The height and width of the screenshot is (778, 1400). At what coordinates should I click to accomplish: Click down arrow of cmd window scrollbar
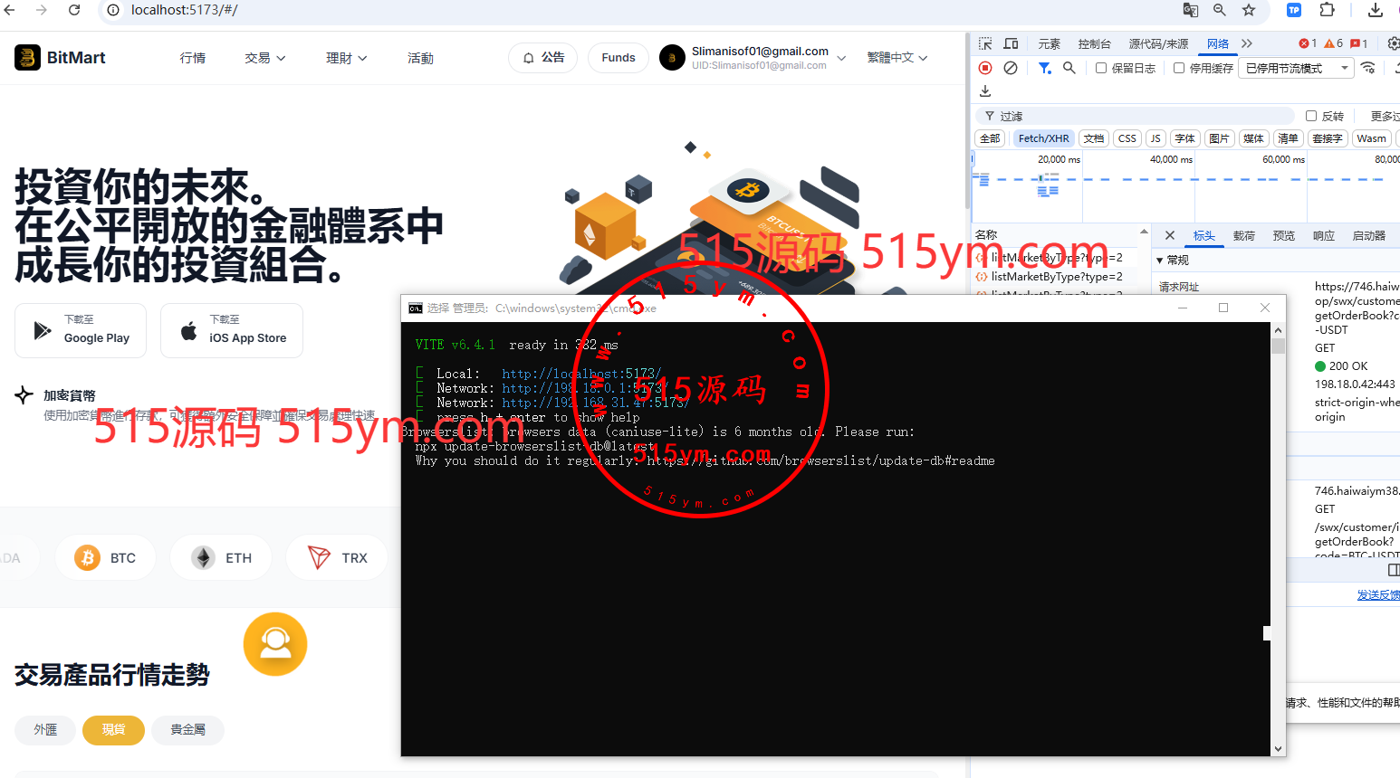click(x=1278, y=749)
